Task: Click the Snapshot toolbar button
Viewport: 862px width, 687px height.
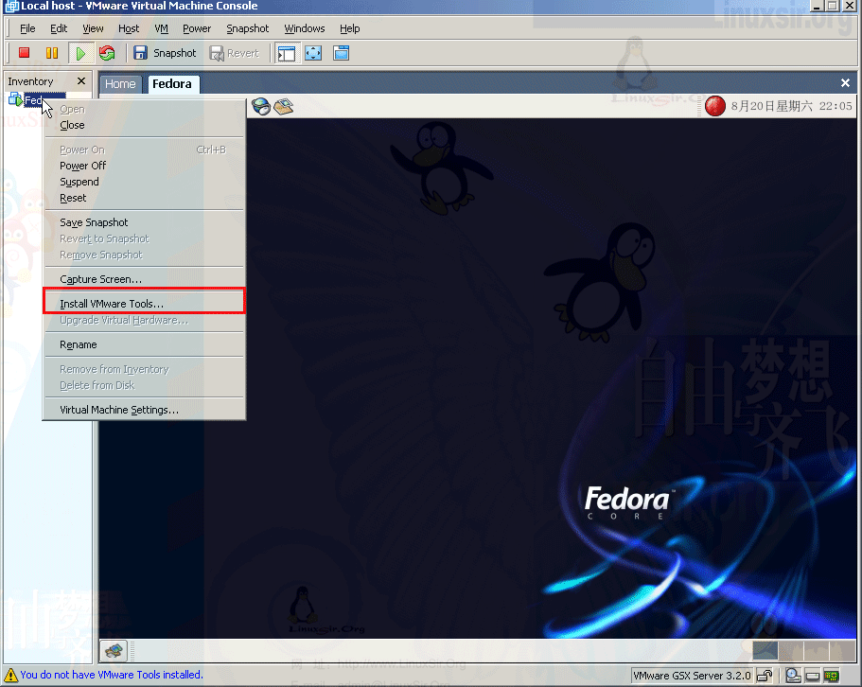Action: pos(165,53)
